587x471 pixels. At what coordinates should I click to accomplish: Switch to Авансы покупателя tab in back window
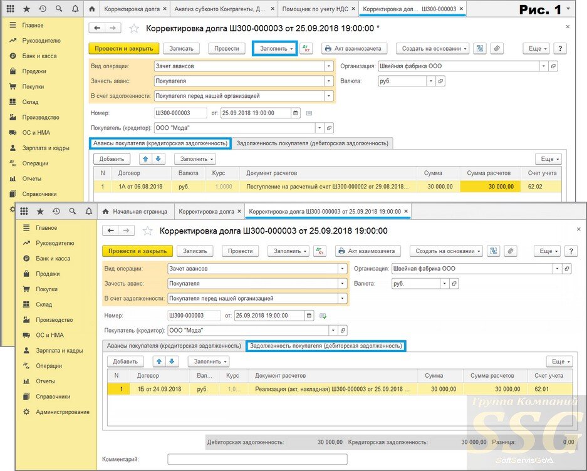[x=160, y=143]
